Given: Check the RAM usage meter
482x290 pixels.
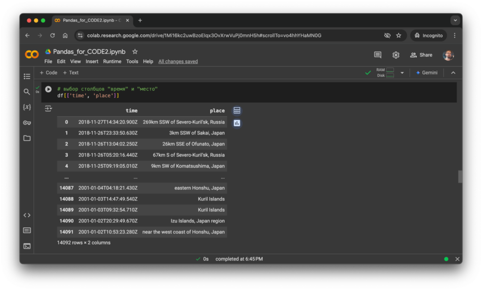Looking at the screenshot, I should coord(390,71).
